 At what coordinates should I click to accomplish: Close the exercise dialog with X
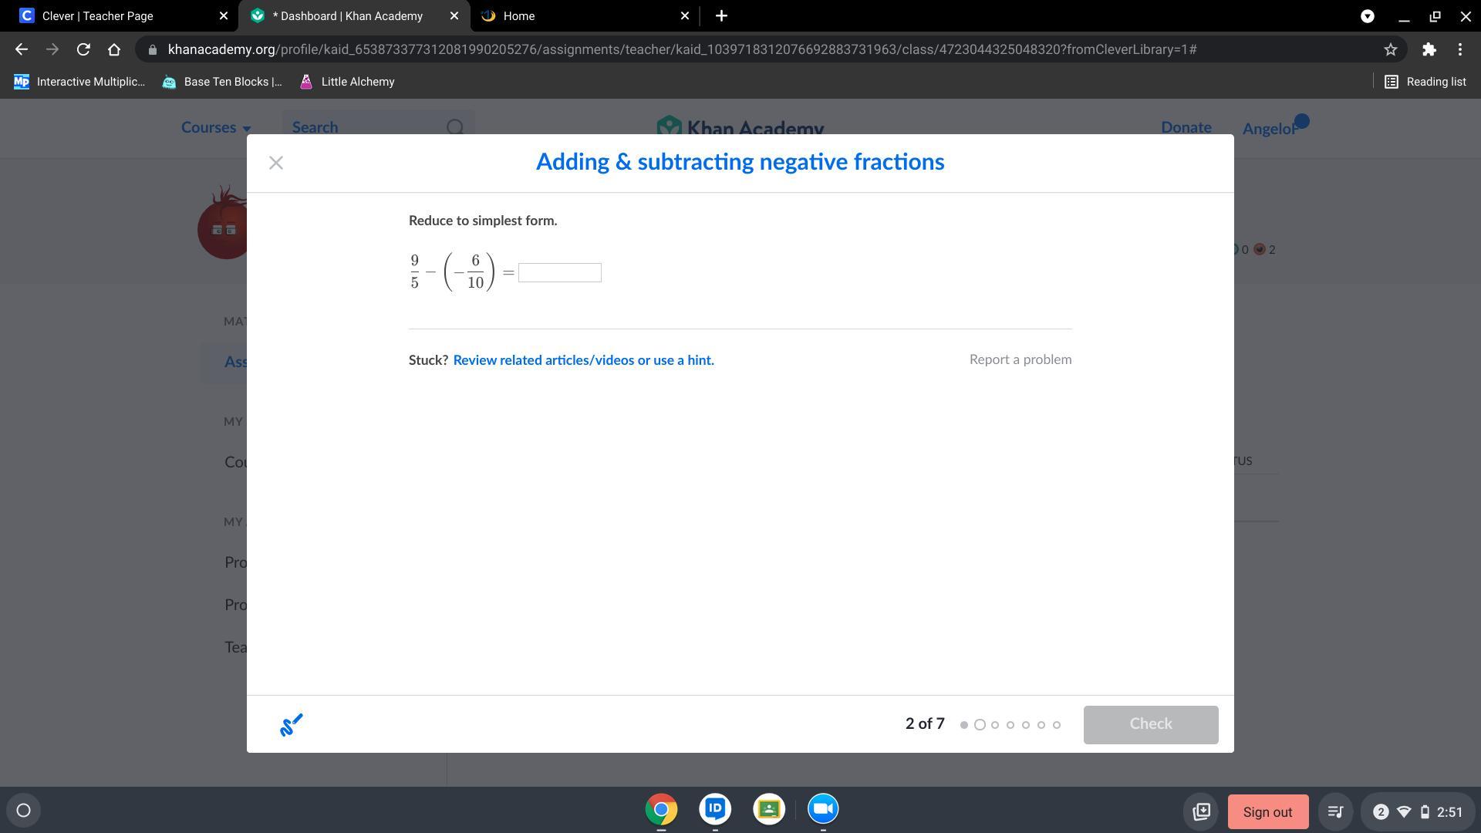276,163
